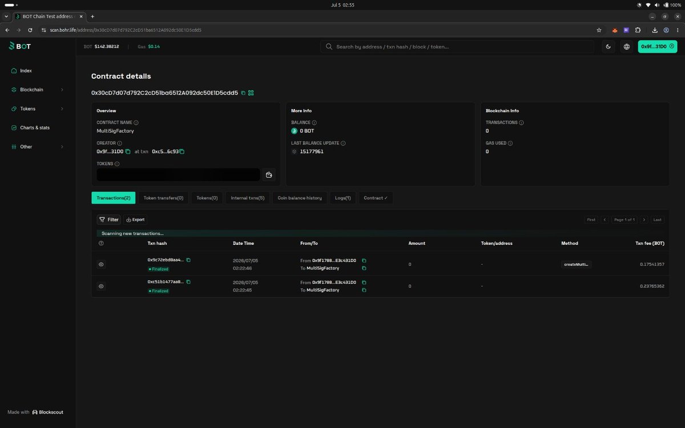Click the createMulti... method tag
The height and width of the screenshot is (428, 685).
click(x=576, y=264)
